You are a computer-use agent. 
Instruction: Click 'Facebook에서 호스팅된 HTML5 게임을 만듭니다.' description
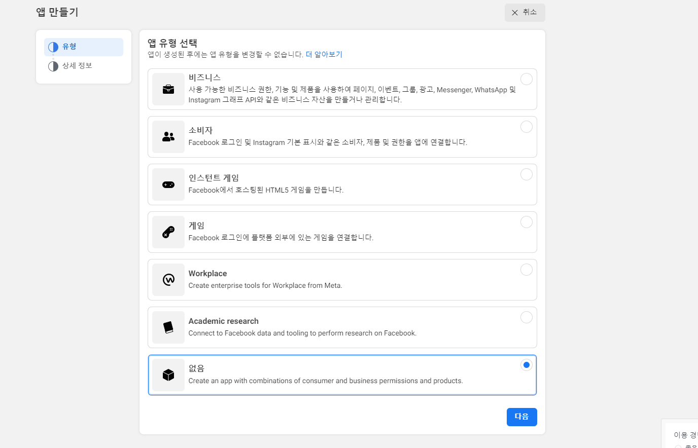coord(266,190)
